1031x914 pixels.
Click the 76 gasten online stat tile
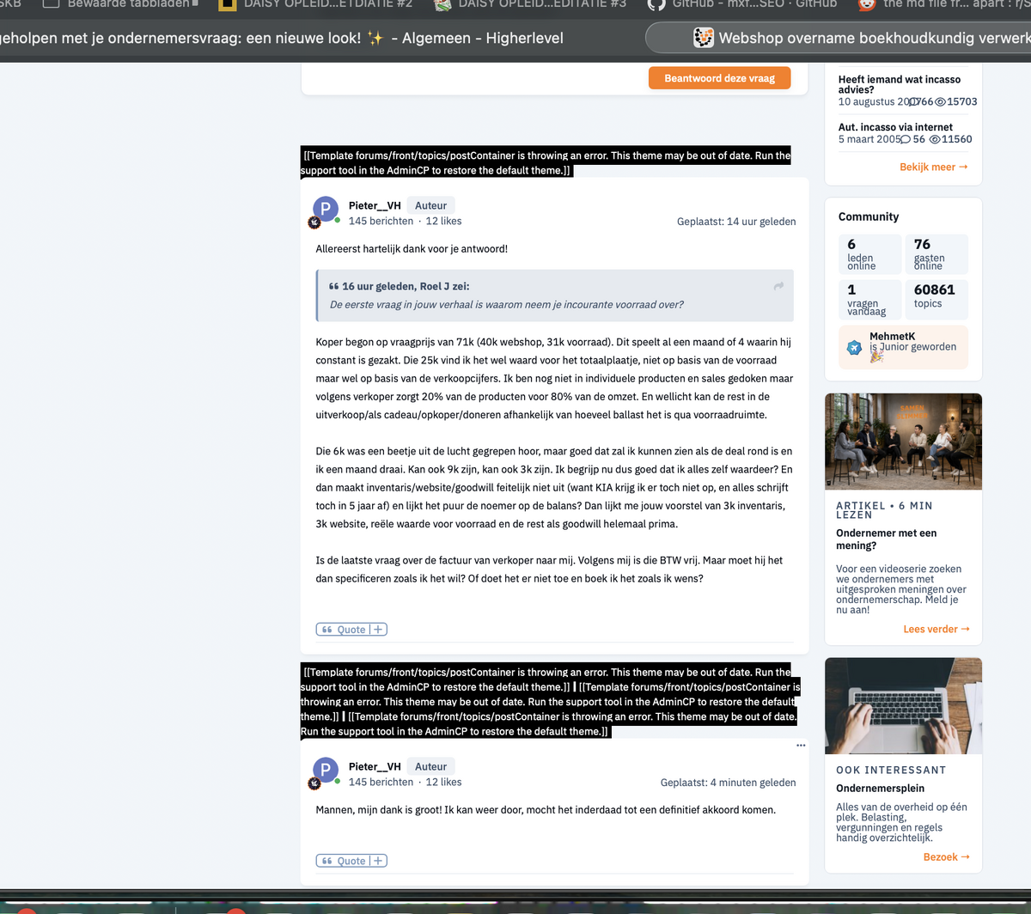(936, 253)
